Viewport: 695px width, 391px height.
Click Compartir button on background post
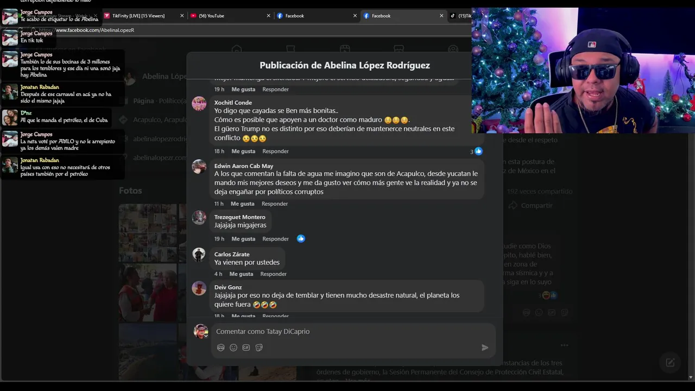[x=530, y=205]
